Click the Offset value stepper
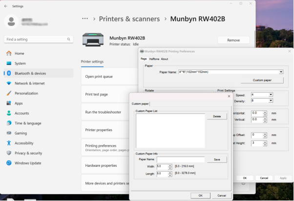The image size is (294, 201). [265, 135]
